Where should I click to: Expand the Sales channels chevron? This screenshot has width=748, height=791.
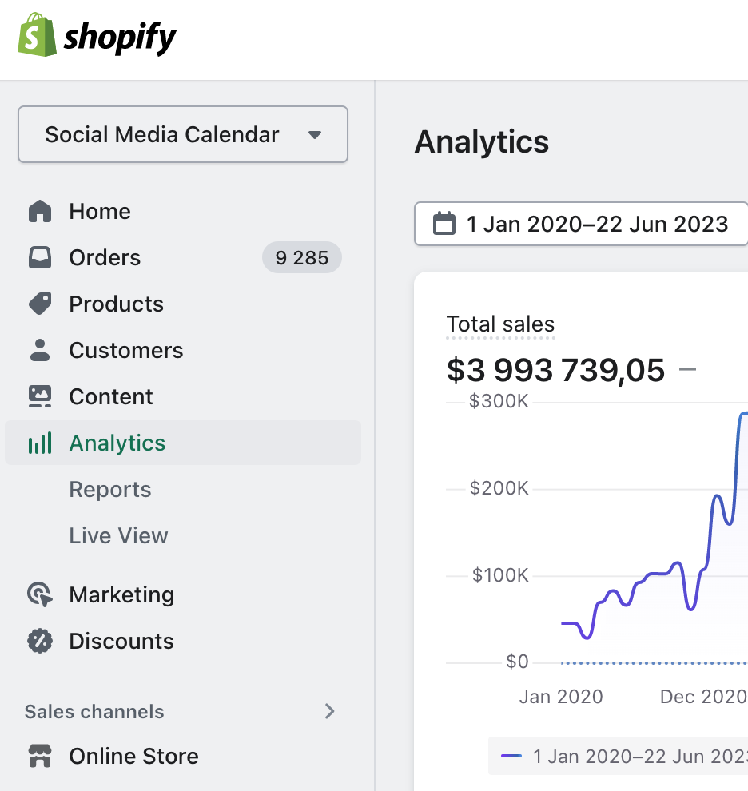pos(329,711)
